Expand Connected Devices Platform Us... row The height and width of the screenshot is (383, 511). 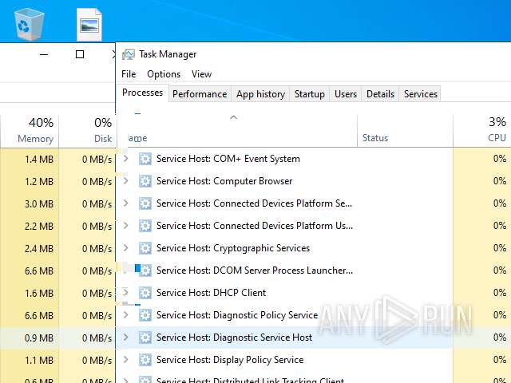coord(126,225)
